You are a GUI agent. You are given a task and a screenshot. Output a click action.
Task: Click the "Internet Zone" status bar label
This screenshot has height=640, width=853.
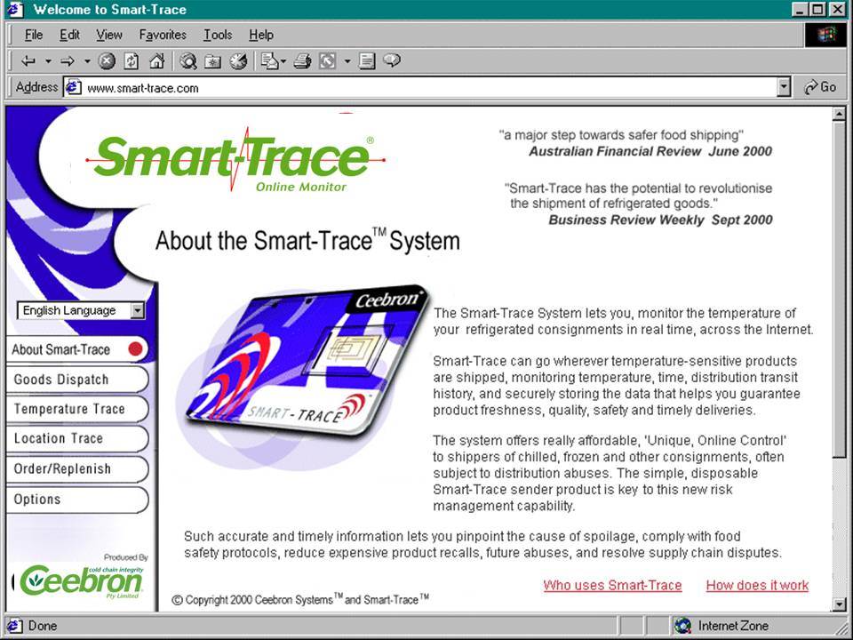pos(733,626)
